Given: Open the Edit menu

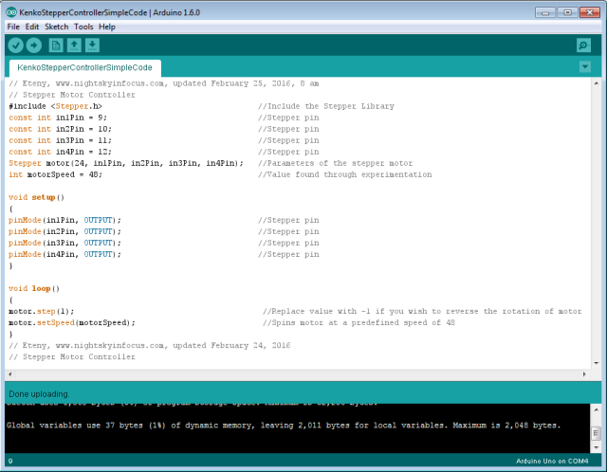Looking at the screenshot, I should point(32,27).
